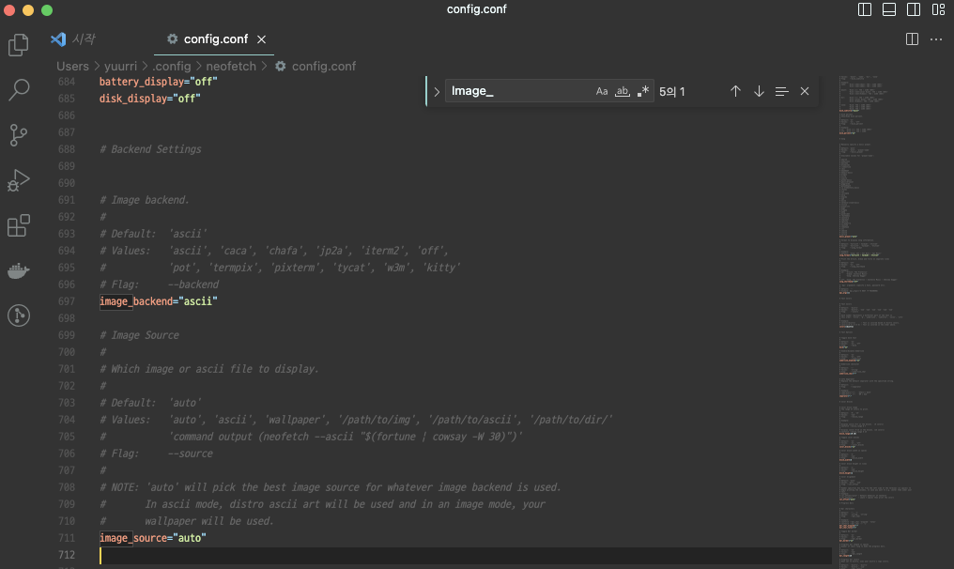Viewport: 954px width, 569px height.
Task: Click neofetch in the breadcrumb
Action: tap(231, 66)
